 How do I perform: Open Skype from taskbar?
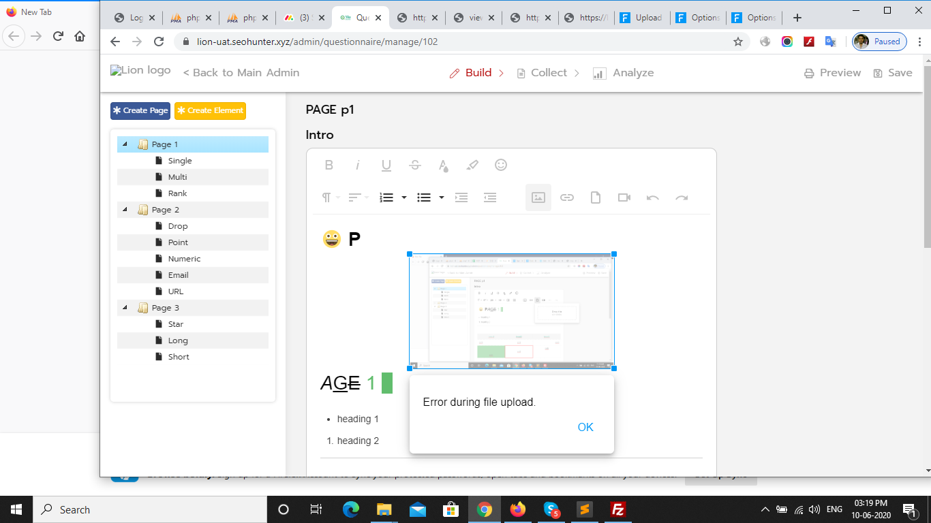click(552, 509)
